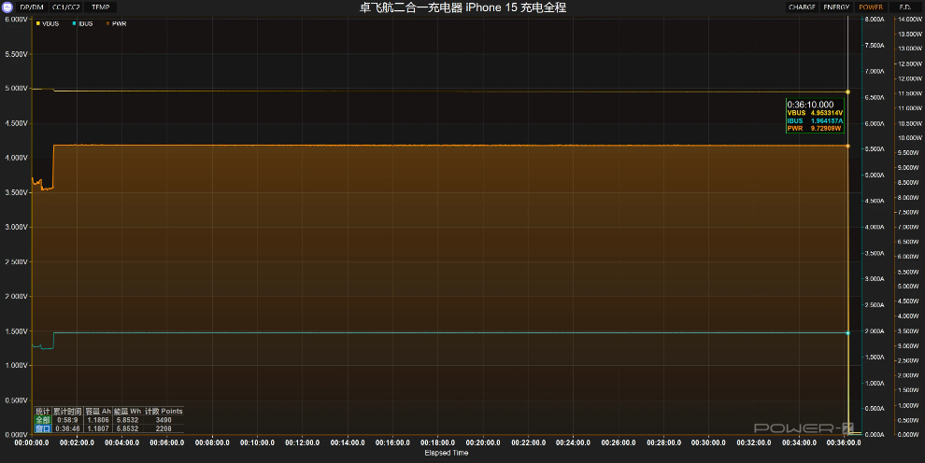Click the chart title 卓飞航二合一充电器 iPhone 15 充电全程

(x=463, y=7)
